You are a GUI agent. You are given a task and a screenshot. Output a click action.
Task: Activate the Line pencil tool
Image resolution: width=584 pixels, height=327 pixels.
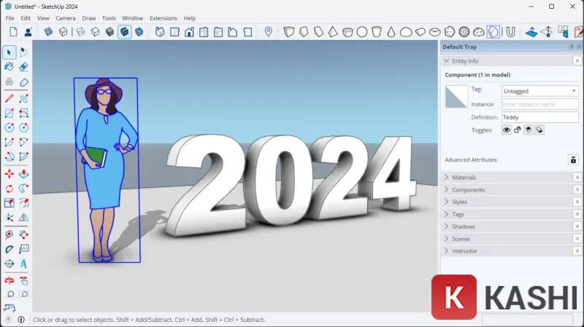coord(9,98)
